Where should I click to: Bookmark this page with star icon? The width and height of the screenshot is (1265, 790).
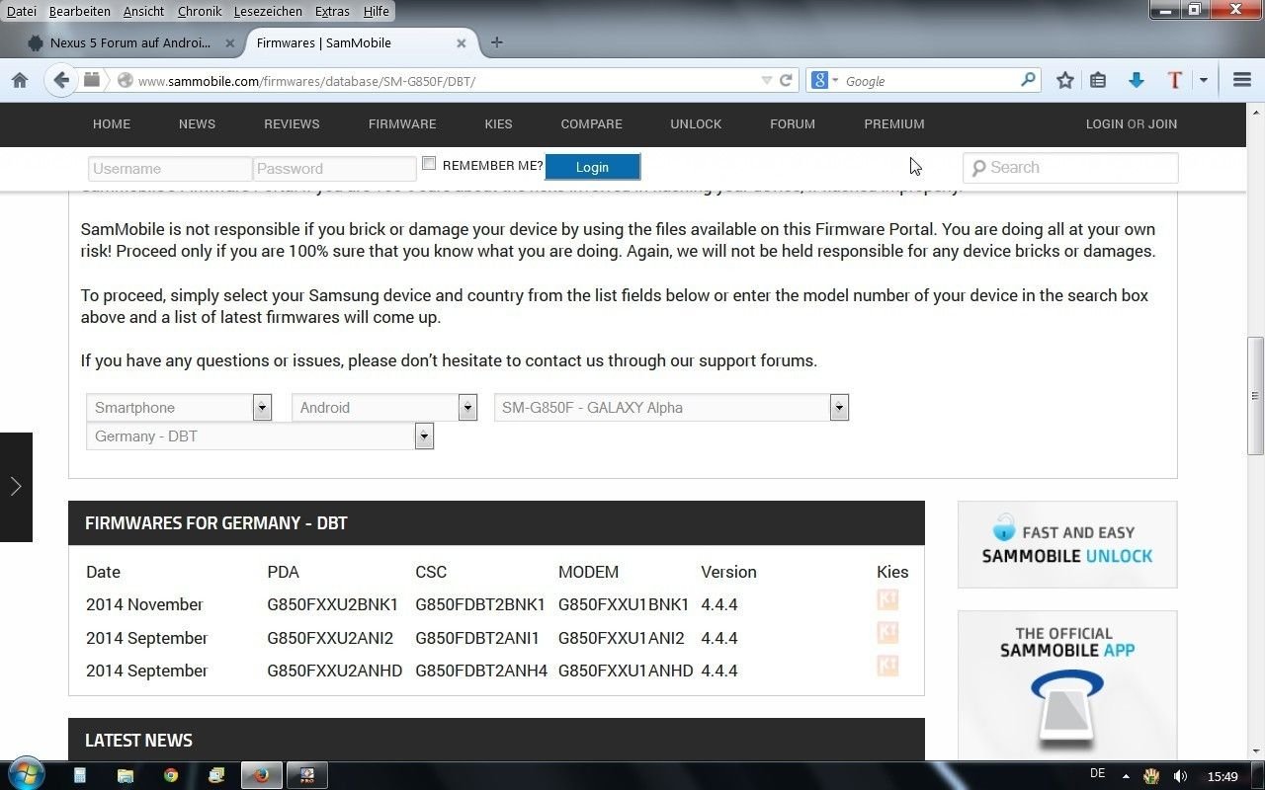pyautogui.click(x=1064, y=81)
